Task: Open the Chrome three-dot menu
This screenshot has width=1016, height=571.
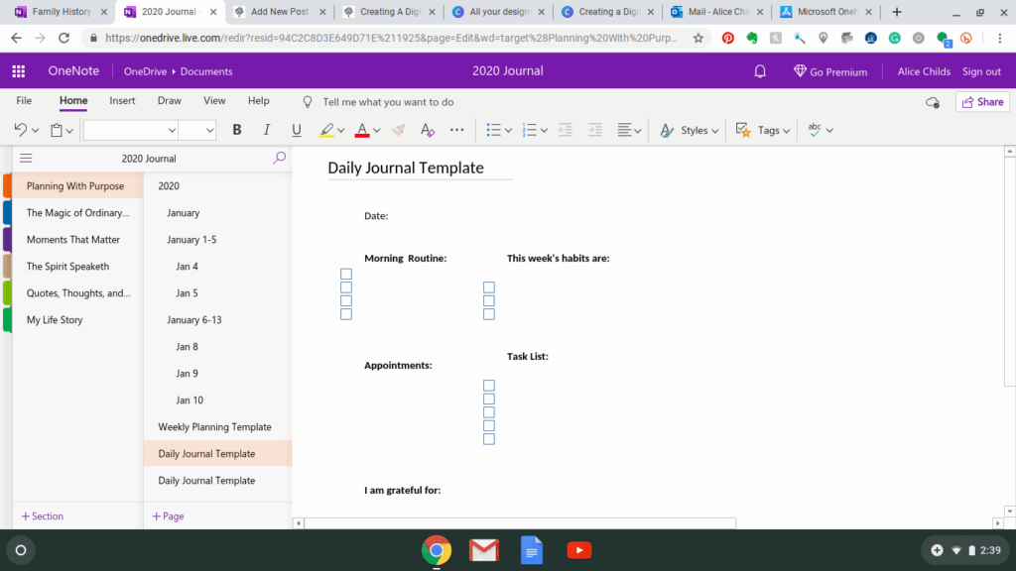Action: point(1000,39)
